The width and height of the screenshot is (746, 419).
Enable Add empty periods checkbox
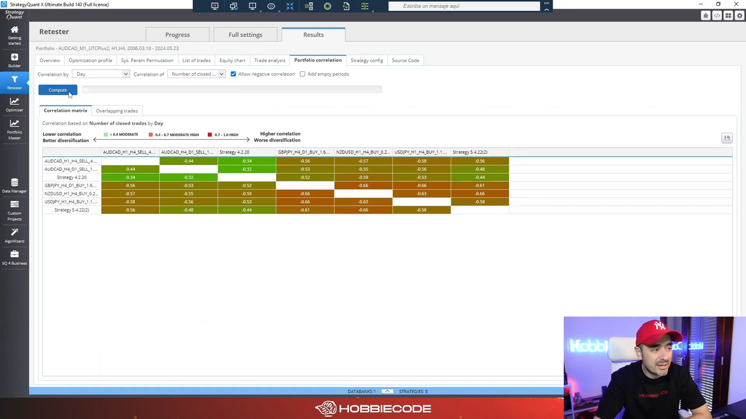point(303,74)
